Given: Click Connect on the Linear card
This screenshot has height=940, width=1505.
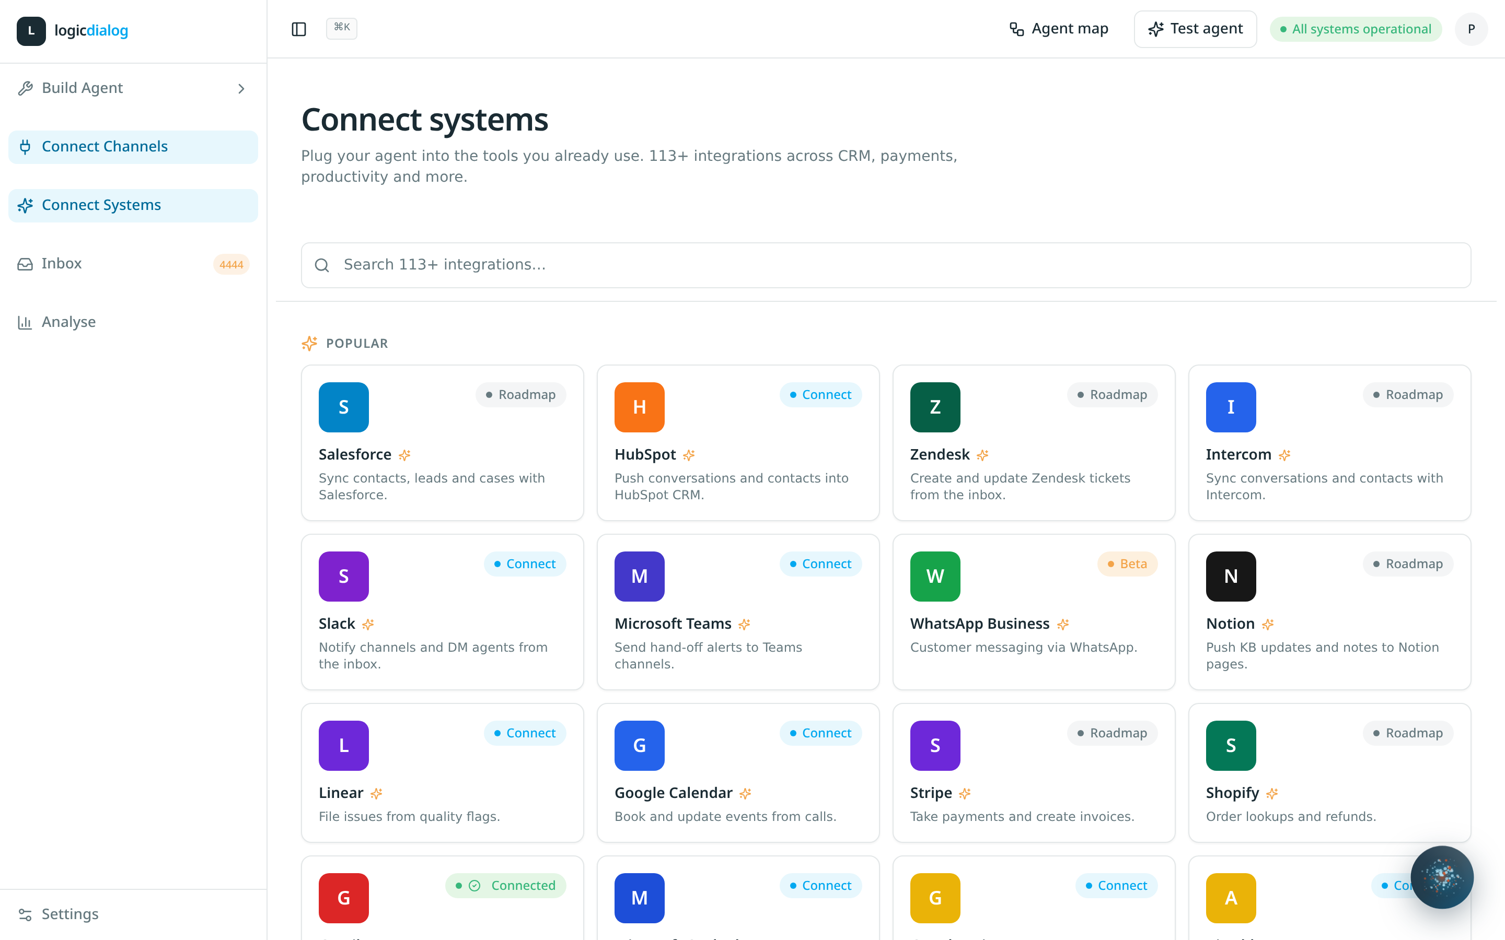Looking at the screenshot, I should click(525, 733).
